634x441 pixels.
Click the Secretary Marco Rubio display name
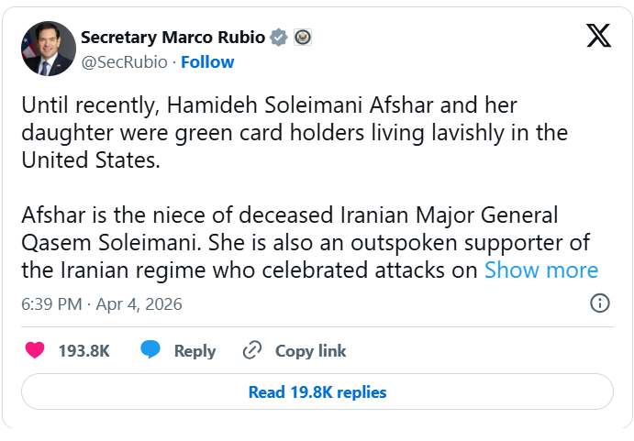[172, 38]
